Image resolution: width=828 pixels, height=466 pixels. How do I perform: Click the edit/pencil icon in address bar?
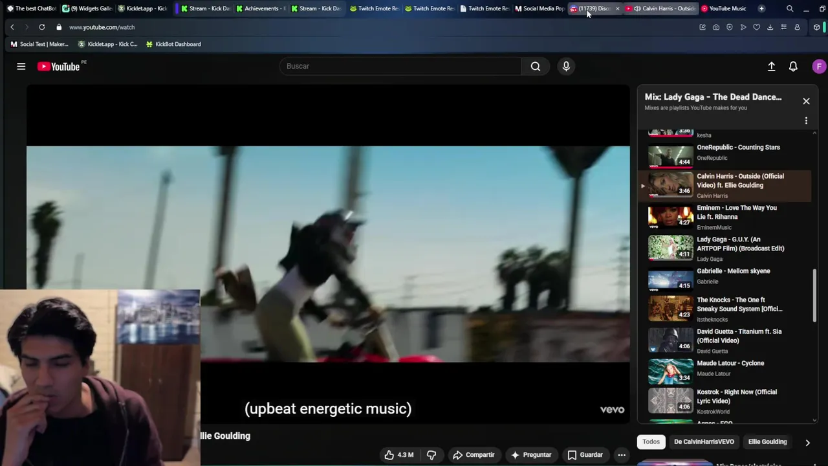[703, 27]
